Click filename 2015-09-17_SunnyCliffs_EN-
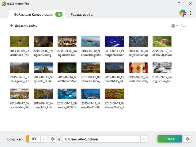Image resolution: width=196 pixels, height=147 pixels. (43, 105)
